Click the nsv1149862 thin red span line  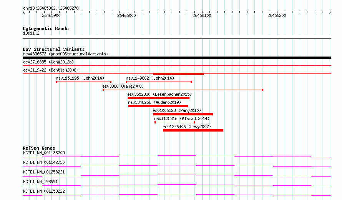point(159,82)
